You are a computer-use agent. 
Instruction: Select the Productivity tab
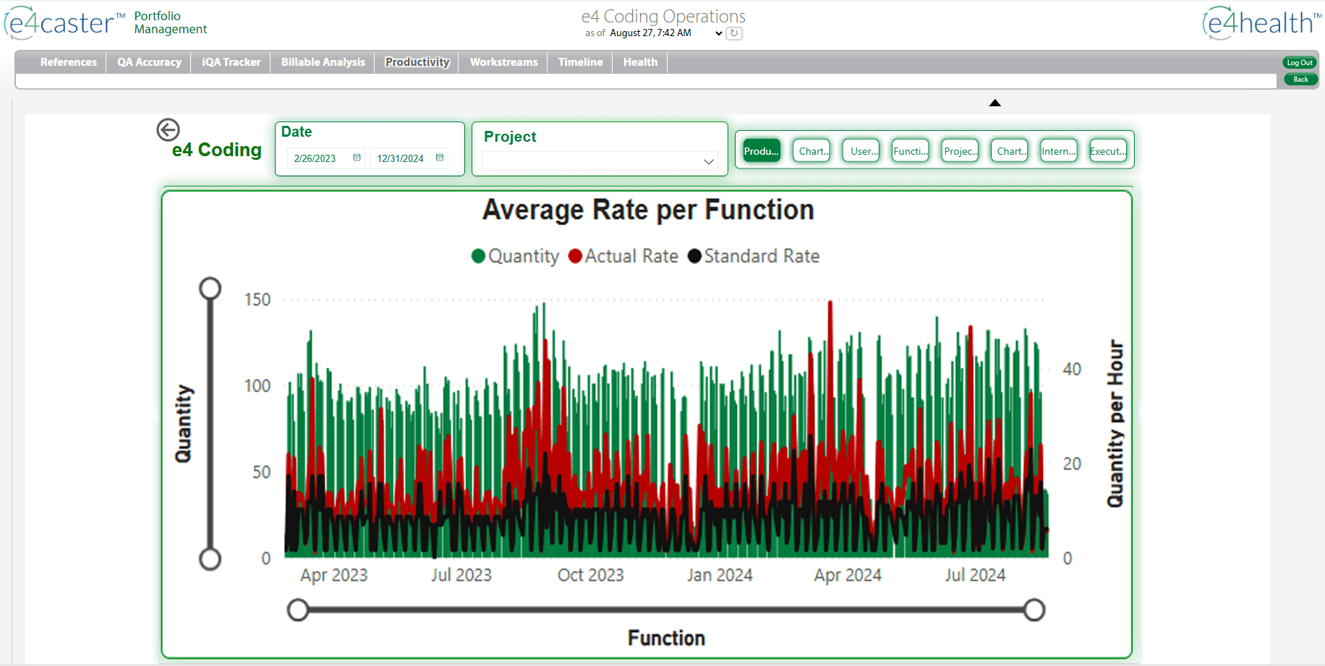417,62
